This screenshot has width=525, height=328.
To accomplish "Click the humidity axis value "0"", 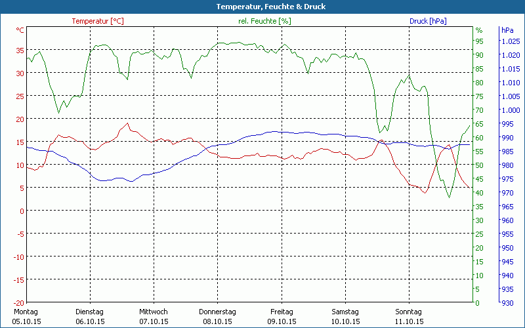I will [478, 303].
